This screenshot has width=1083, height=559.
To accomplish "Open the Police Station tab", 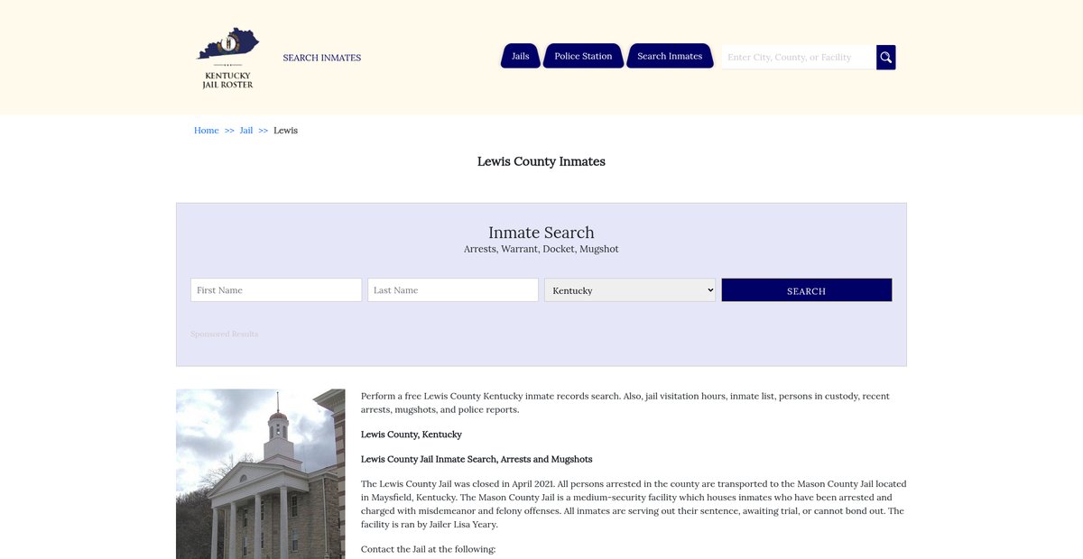I will tap(583, 56).
